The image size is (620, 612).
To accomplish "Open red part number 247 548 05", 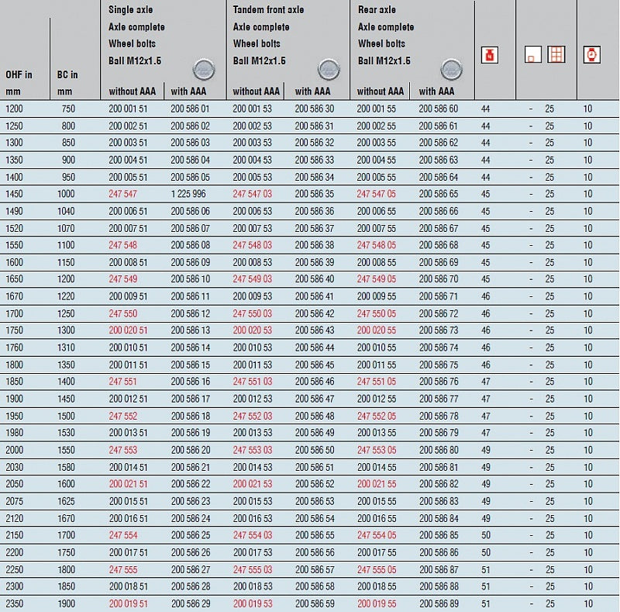I will (376, 245).
